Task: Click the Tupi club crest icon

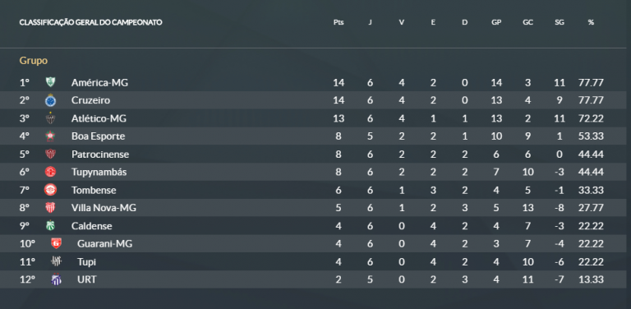Action: pyautogui.click(x=56, y=261)
